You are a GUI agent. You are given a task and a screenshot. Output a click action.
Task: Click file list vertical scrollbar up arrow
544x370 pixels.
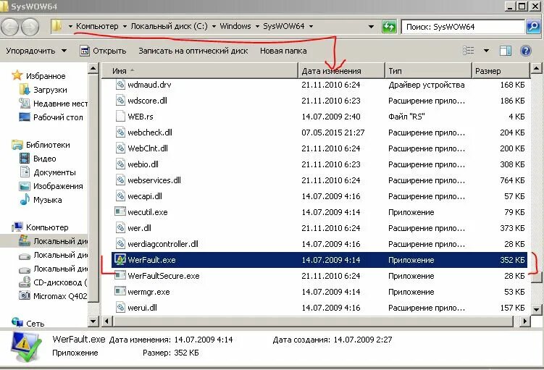point(536,68)
